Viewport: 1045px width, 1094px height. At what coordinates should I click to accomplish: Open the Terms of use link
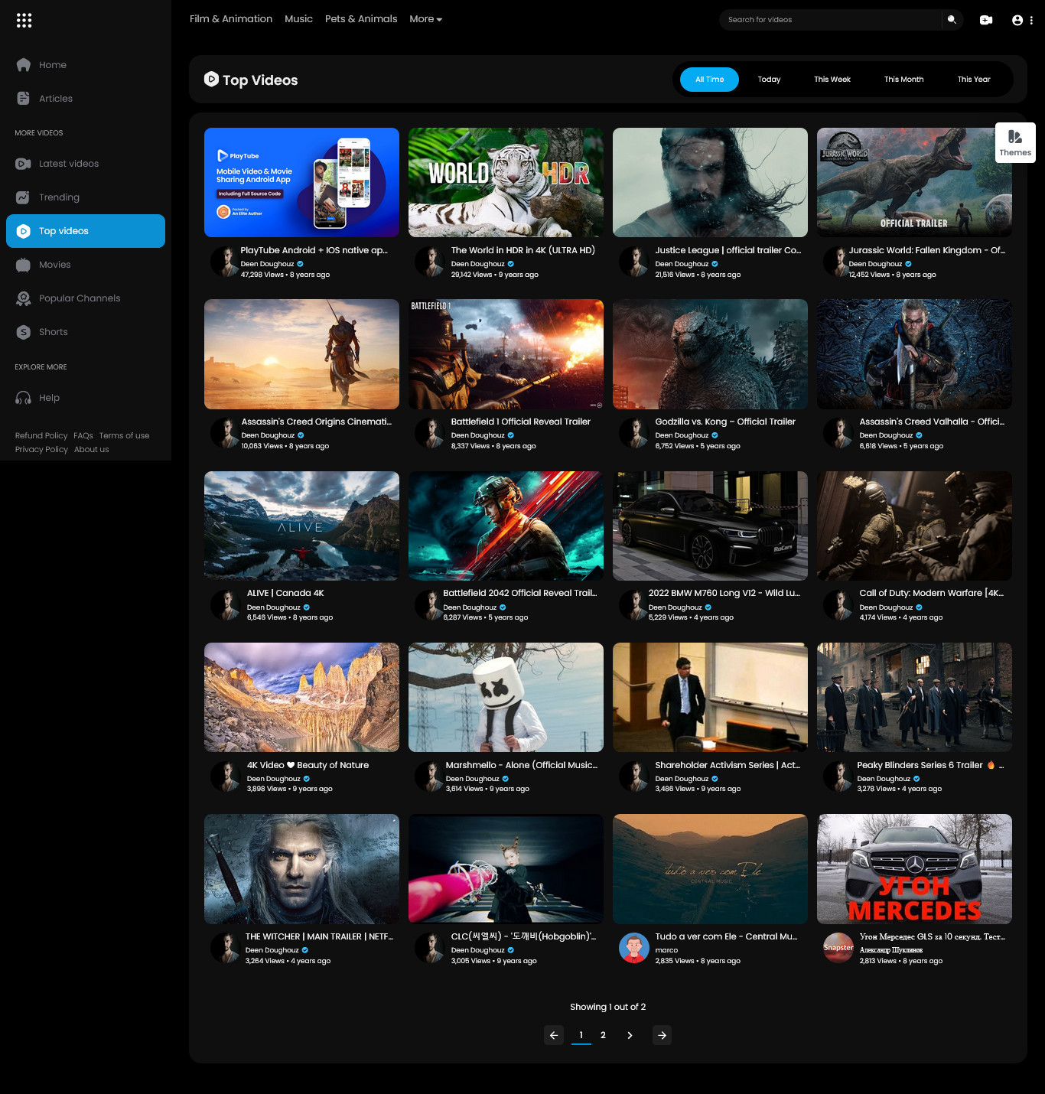point(124,436)
